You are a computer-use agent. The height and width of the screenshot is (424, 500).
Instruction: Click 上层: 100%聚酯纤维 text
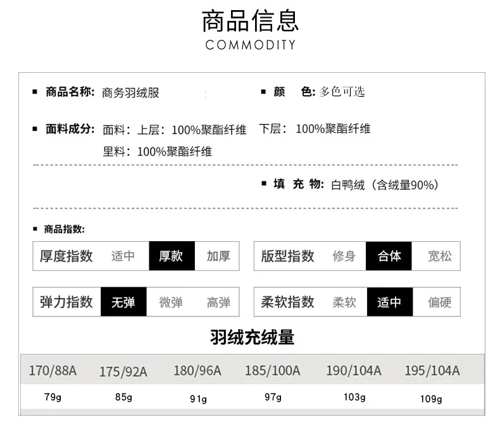(192, 130)
